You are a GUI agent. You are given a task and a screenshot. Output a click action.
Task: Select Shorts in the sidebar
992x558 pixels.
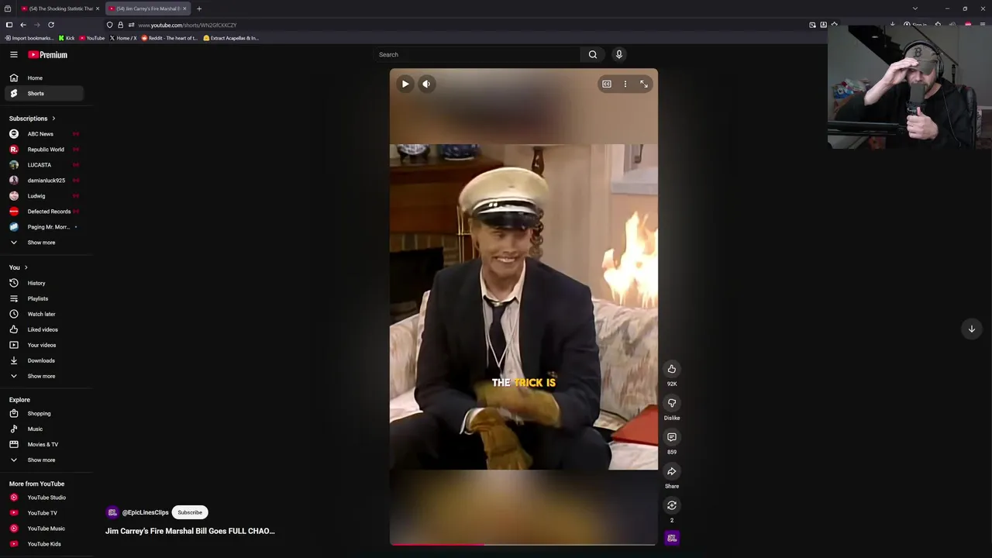(x=45, y=93)
